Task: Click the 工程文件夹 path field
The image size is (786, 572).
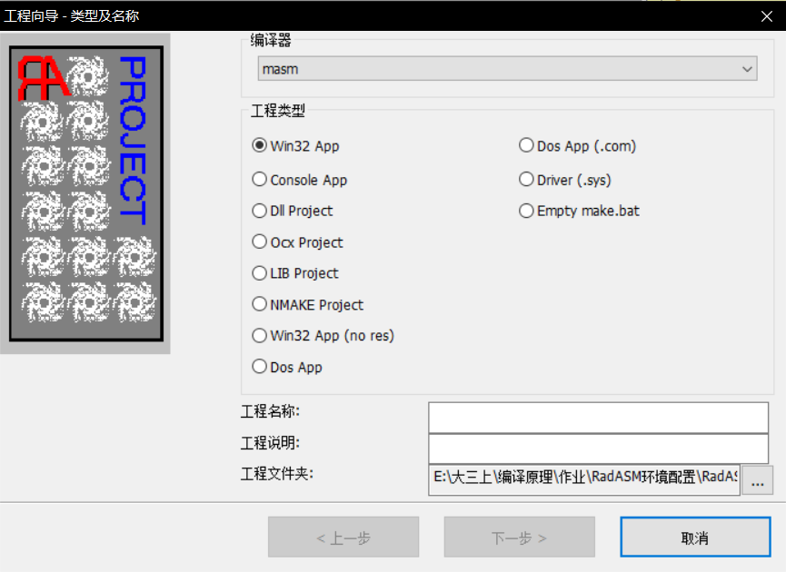Action: tap(584, 479)
